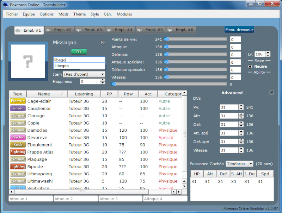Sort moves by the Acc column header

pyautogui.click(x=148, y=94)
